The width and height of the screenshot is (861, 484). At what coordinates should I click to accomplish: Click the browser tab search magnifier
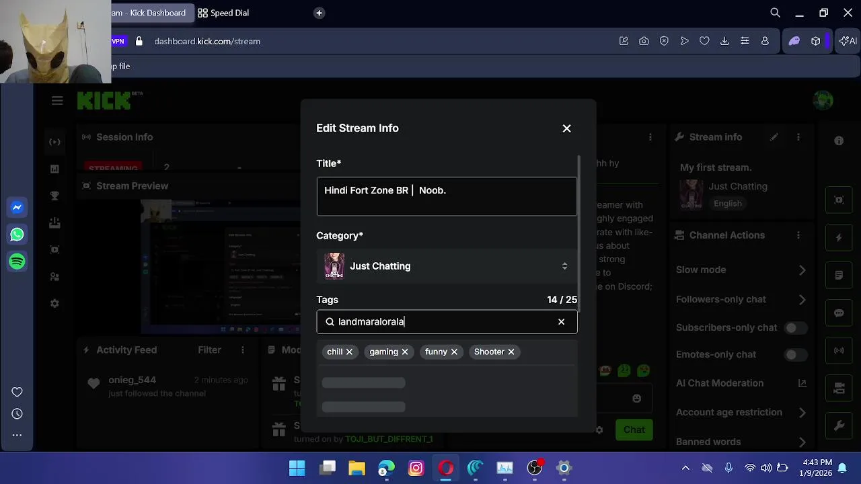point(775,13)
